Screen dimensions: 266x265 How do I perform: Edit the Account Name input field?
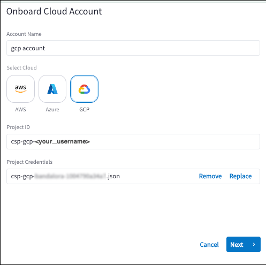tap(133, 48)
